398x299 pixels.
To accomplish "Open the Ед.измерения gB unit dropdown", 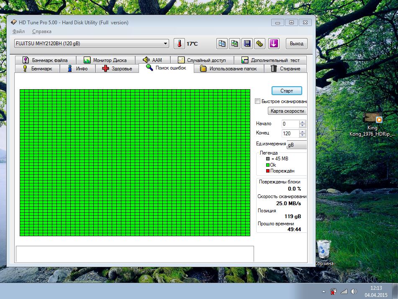I will click(x=296, y=144).
